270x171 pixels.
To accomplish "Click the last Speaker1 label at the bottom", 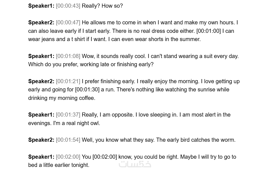I will coord(41,157).
